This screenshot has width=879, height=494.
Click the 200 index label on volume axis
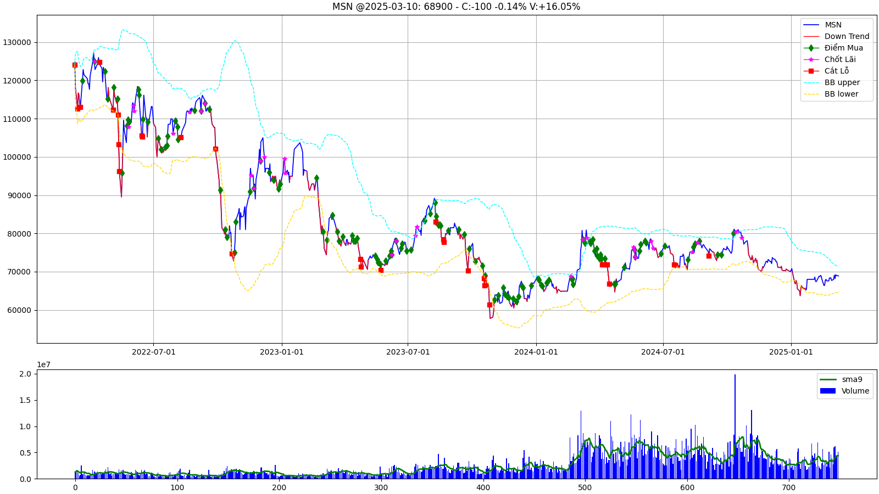pyautogui.click(x=279, y=487)
